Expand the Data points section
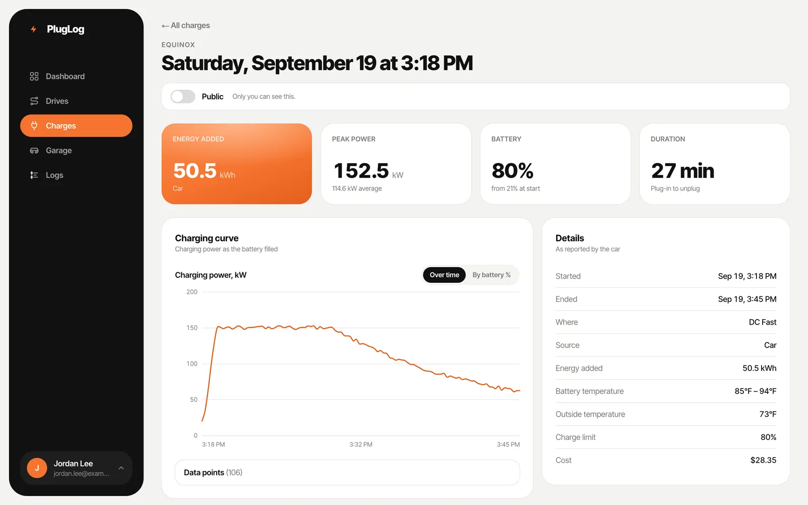 [347, 473]
